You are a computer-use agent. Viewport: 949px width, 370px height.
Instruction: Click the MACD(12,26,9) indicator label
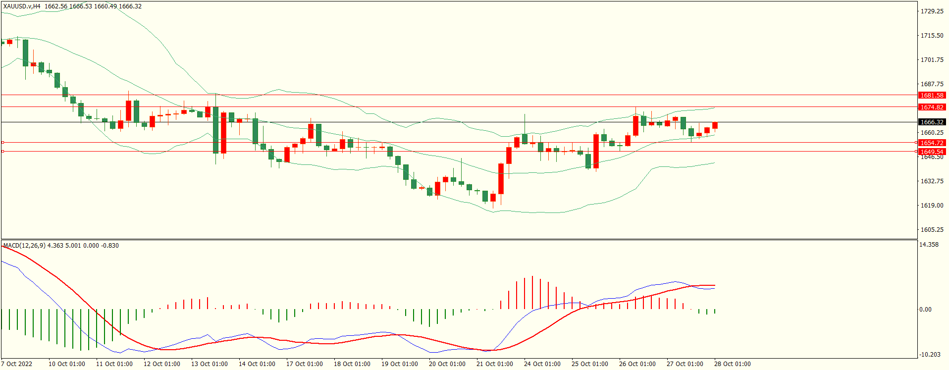point(24,246)
